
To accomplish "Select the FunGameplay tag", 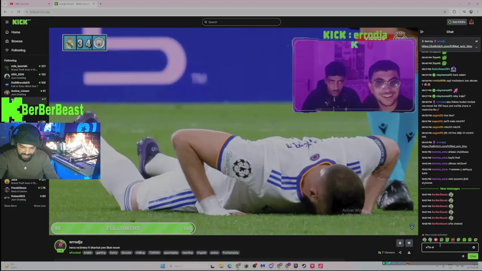I will (x=230, y=253).
